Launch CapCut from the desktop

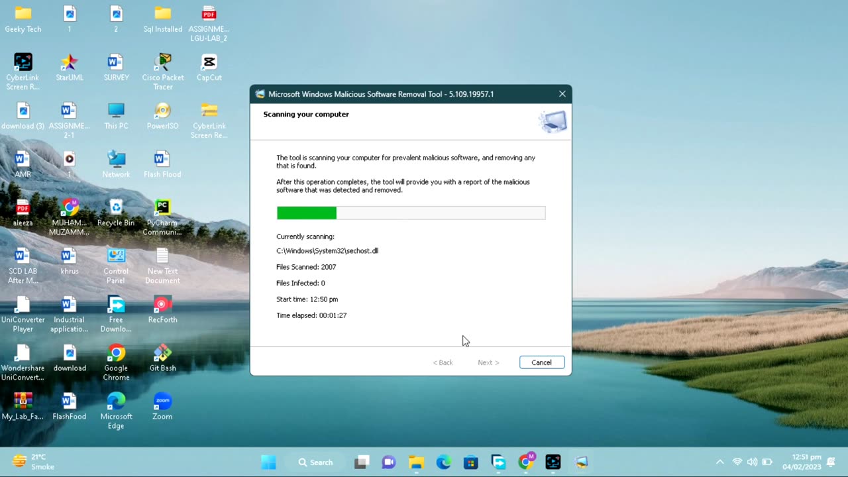click(209, 68)
